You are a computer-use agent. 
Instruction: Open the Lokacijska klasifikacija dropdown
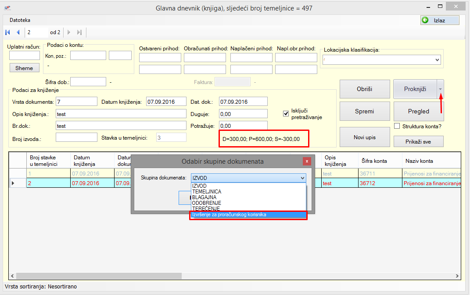pos(437,60)
